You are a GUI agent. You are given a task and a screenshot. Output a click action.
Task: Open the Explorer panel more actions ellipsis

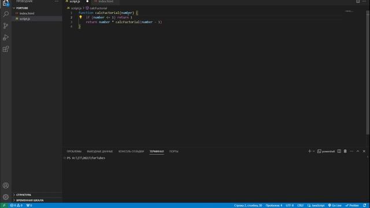[57, 1]
